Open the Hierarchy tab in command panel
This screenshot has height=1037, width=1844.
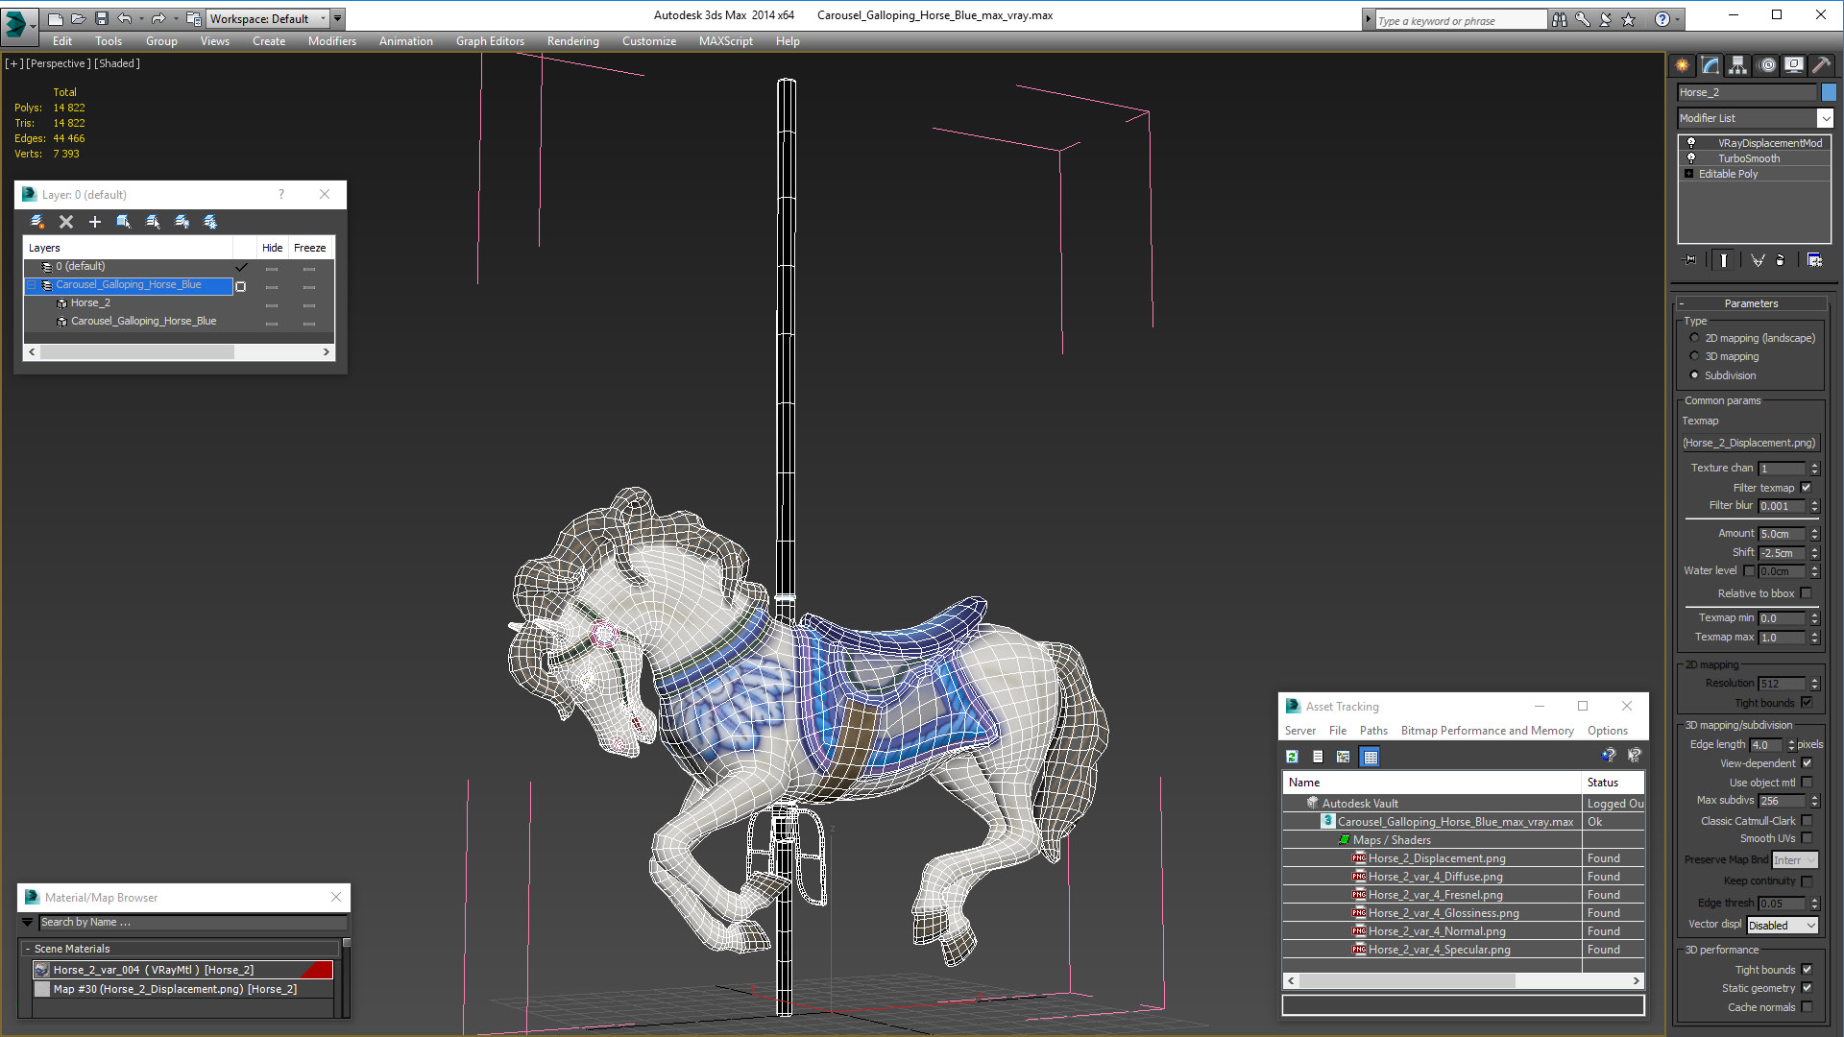(x=1738, y=65)
